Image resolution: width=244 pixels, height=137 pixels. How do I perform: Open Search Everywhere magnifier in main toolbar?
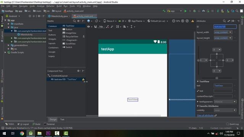tap(237, 11)
